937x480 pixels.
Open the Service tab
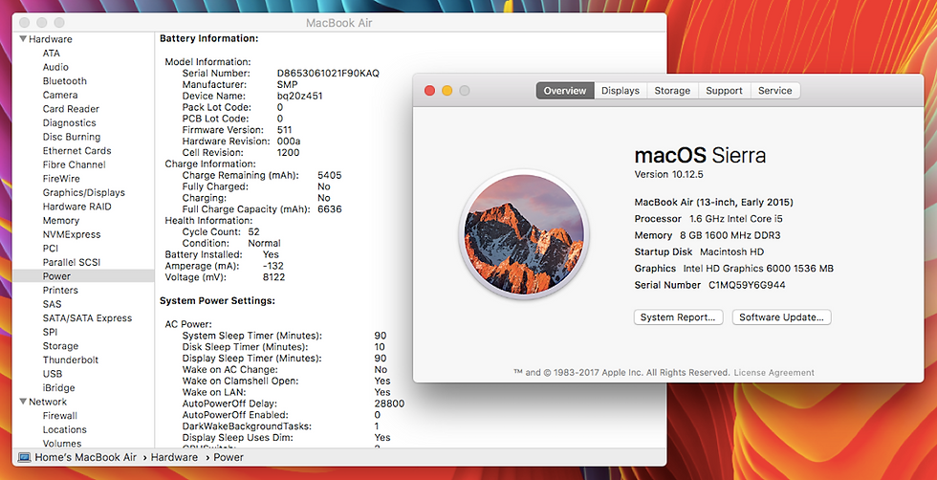click(x=775, y=91)
